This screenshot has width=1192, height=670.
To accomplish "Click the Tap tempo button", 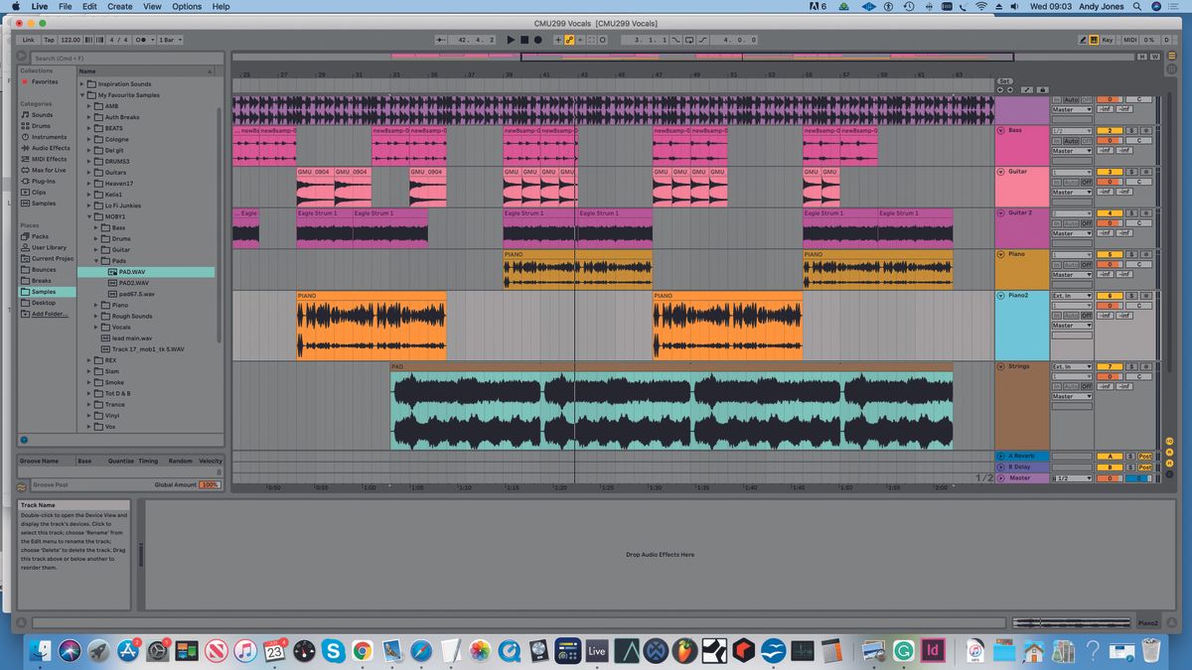I will tap(51, 40).
